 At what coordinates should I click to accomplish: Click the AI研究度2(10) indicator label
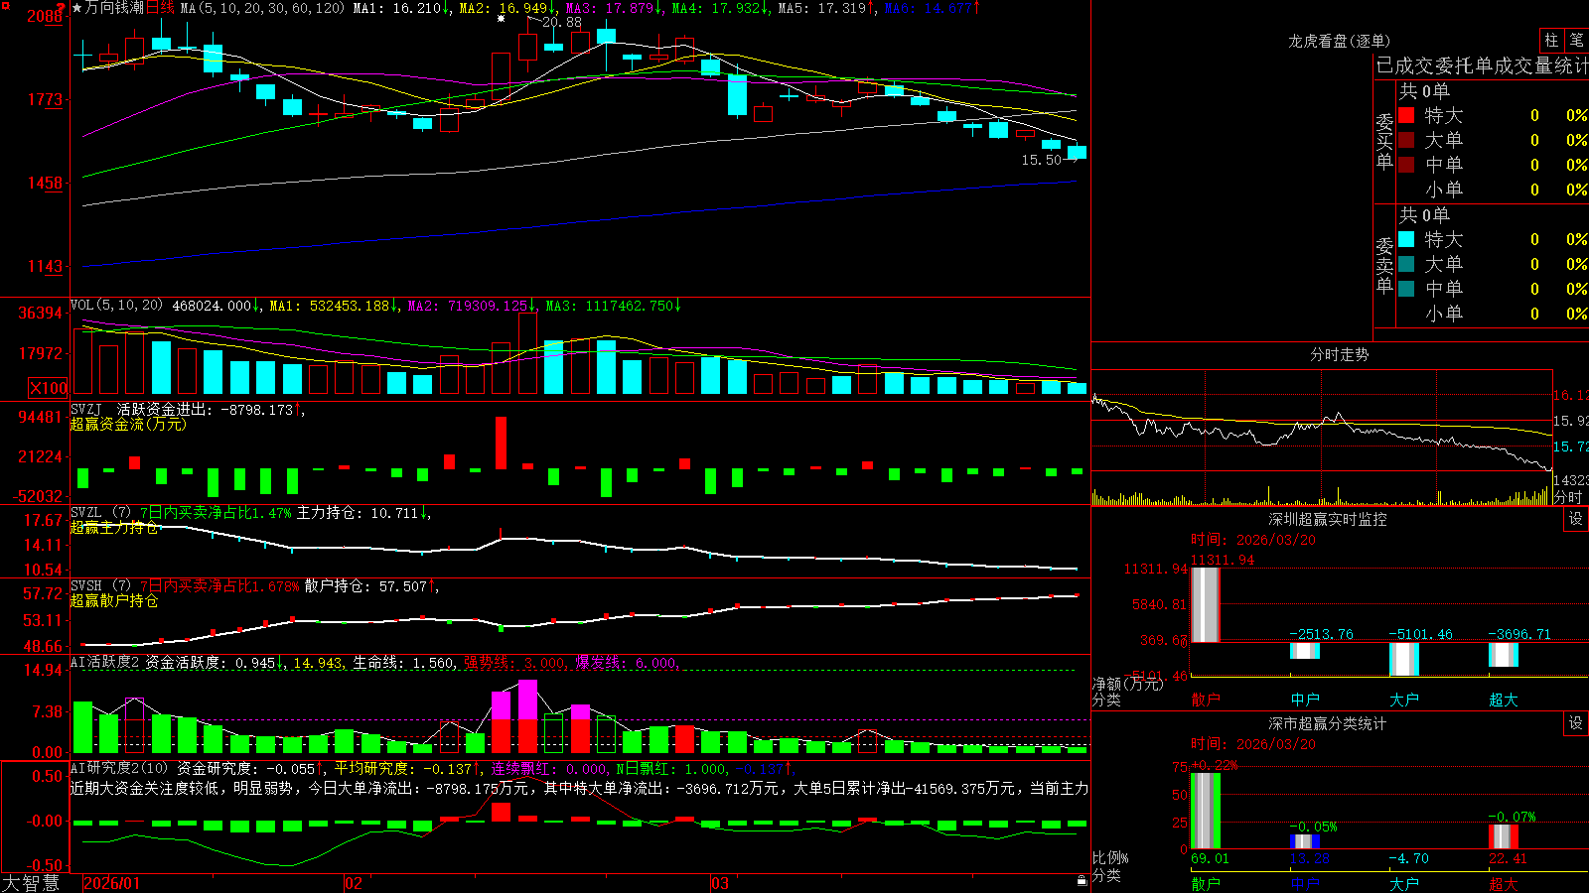coord(119,768)
